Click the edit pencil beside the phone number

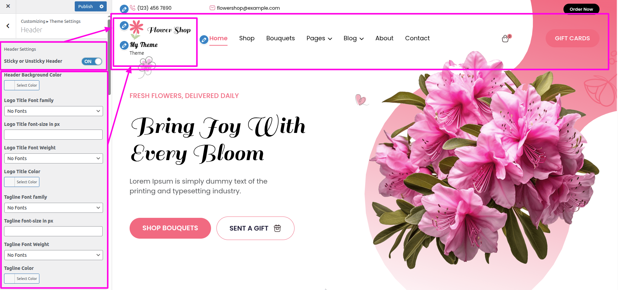[124, 9]
